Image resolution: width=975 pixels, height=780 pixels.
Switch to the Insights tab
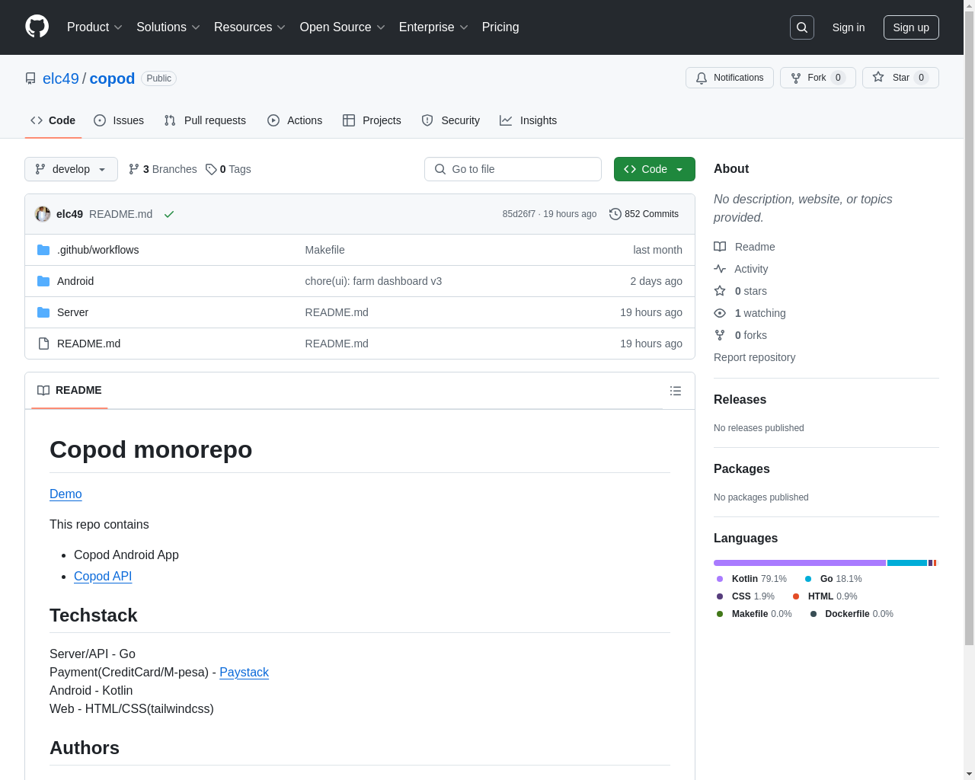click(528, 120)
